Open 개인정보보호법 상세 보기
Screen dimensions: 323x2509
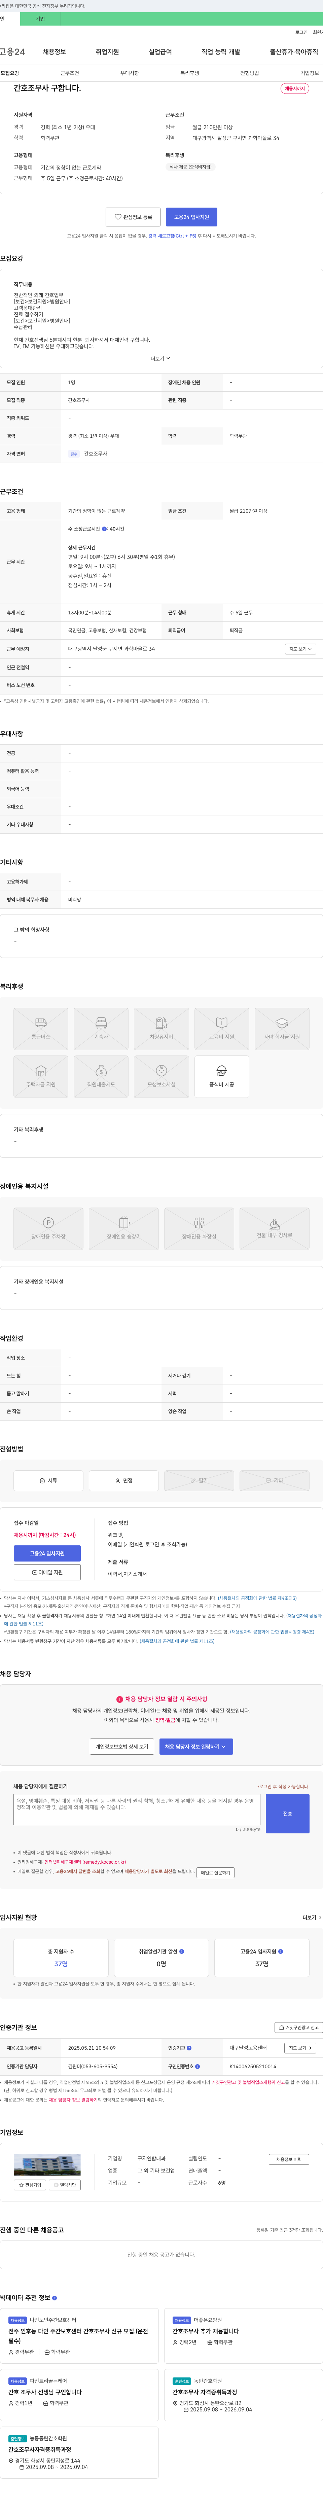click(121, 1746)
